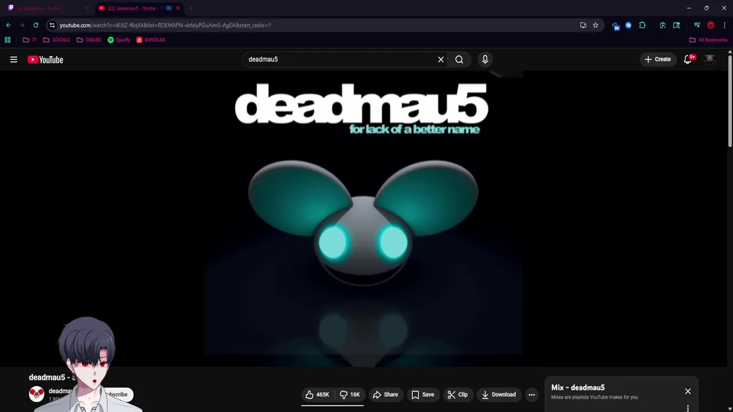Screen dimensions: 733x412
Task: Reload the current page
Action: pos(36,25)
